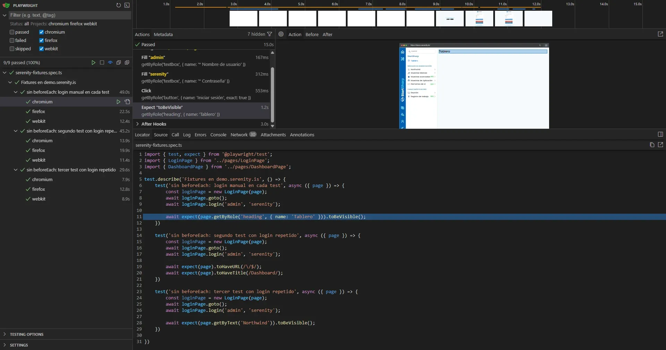Activate the pick locator target icon

pos(281,34)
